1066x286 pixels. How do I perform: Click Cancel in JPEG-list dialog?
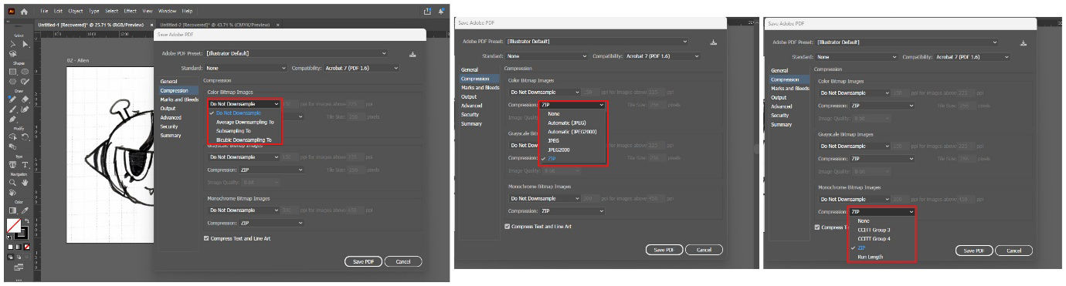tap(704, 250)
